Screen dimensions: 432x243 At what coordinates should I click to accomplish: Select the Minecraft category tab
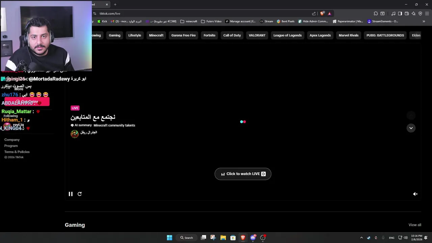[156, 35]
